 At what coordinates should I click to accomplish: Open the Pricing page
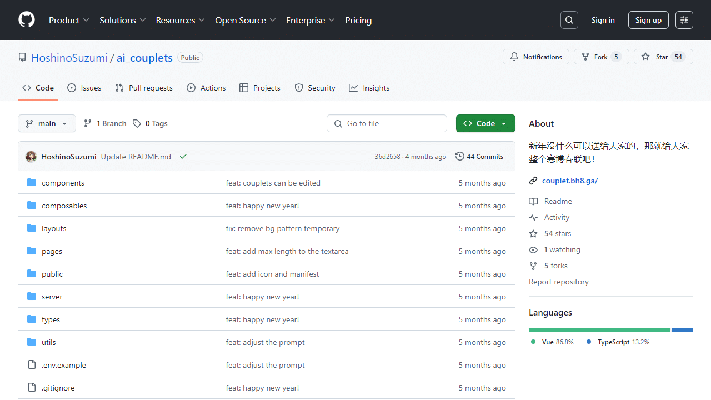[x=358, y=20]
